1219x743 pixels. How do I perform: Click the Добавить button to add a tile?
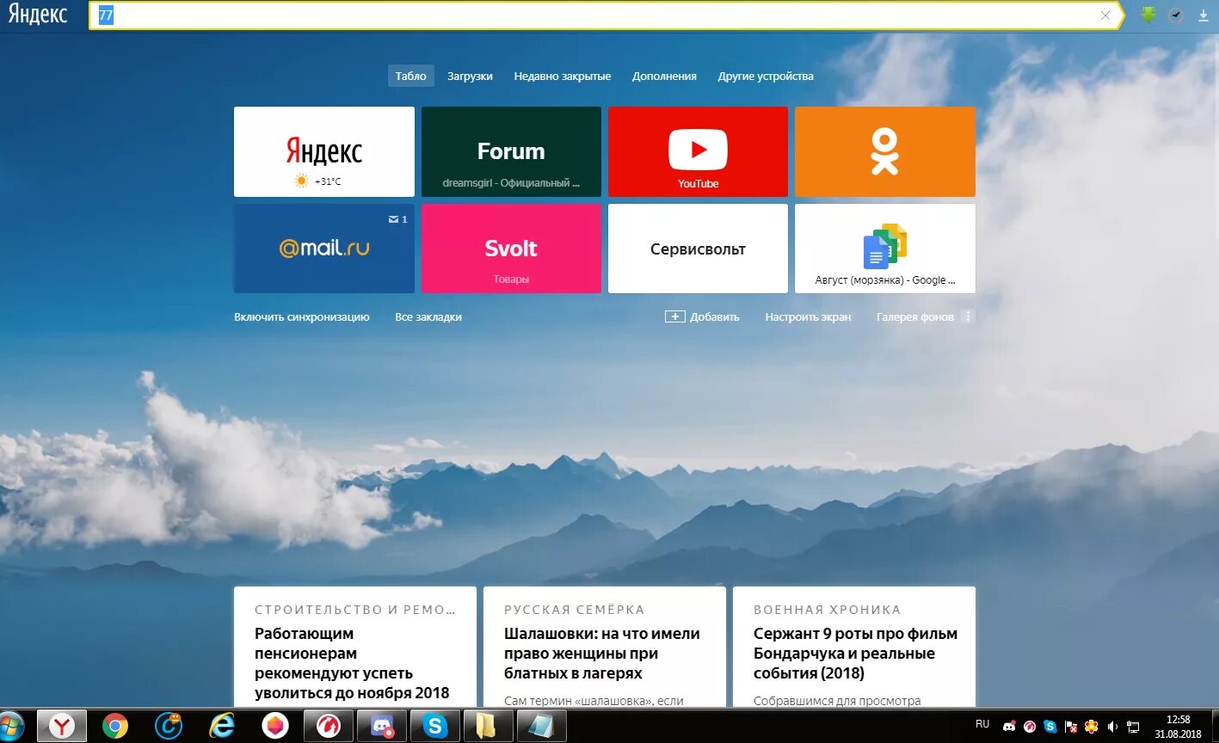[x=702, y=316]
